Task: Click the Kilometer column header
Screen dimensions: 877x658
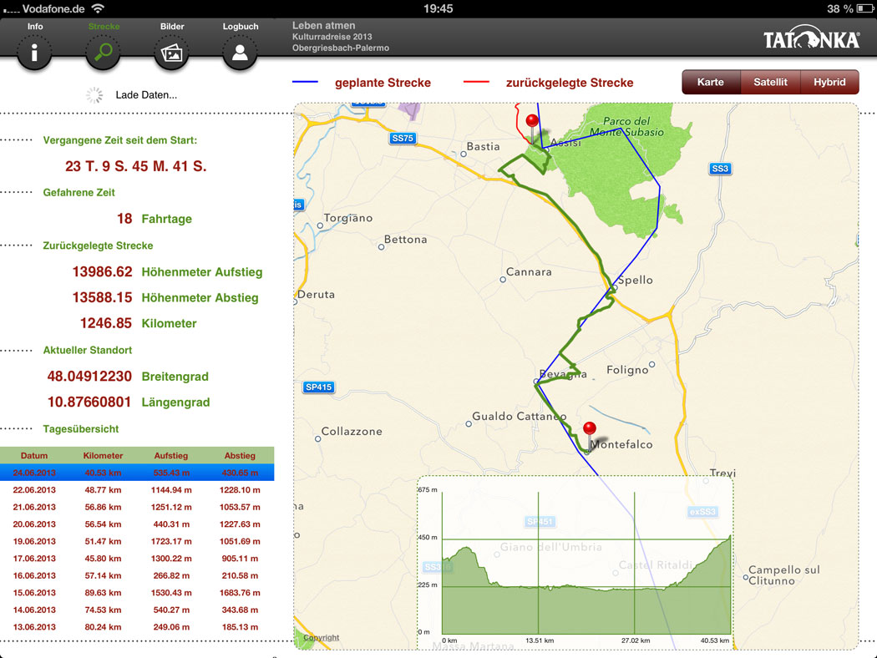Action: 103,455
